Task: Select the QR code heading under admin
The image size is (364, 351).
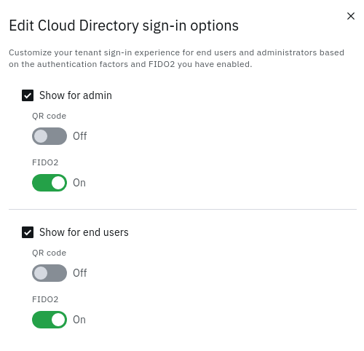Action: click(49, 116)
